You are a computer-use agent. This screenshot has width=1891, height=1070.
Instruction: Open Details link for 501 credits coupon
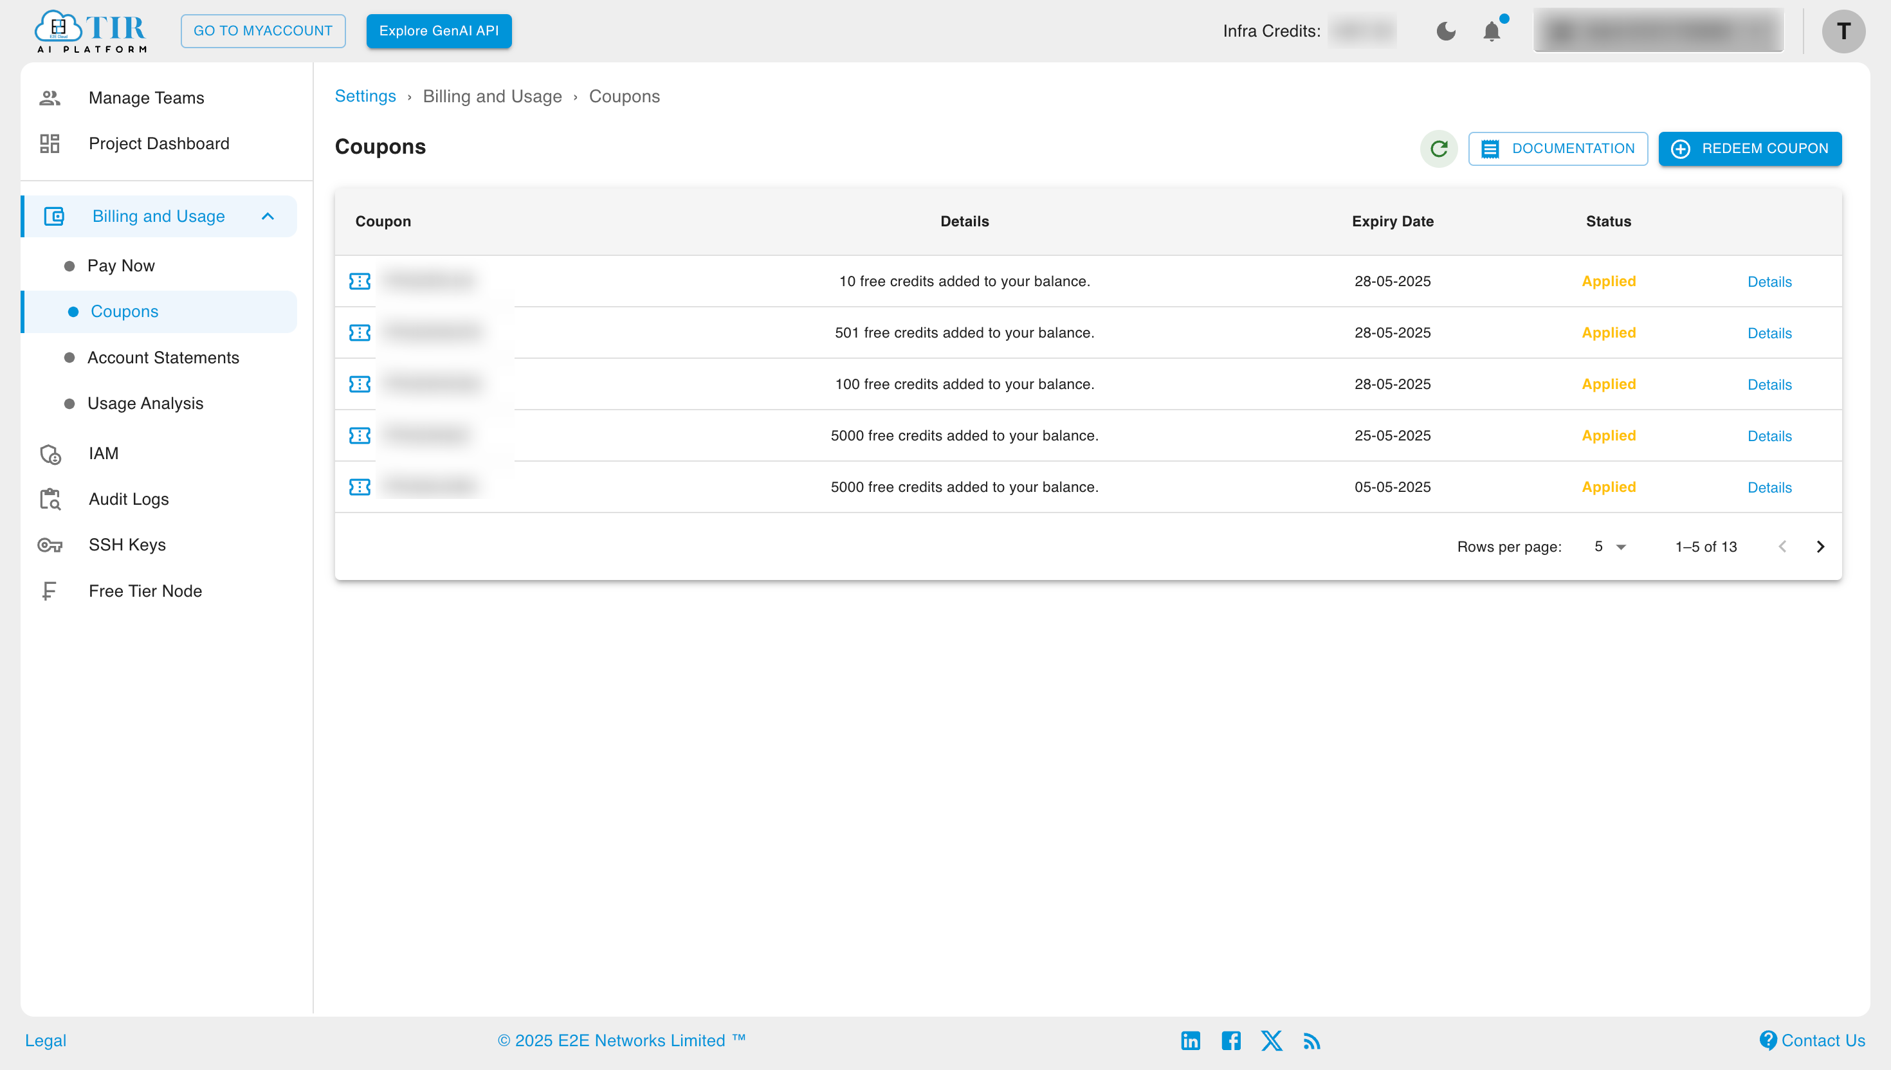click(1769, 334)
